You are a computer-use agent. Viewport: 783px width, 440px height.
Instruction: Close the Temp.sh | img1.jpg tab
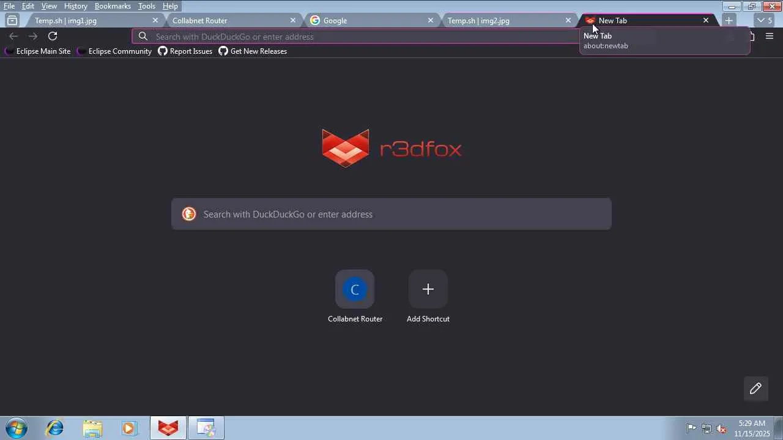[155, 20]
